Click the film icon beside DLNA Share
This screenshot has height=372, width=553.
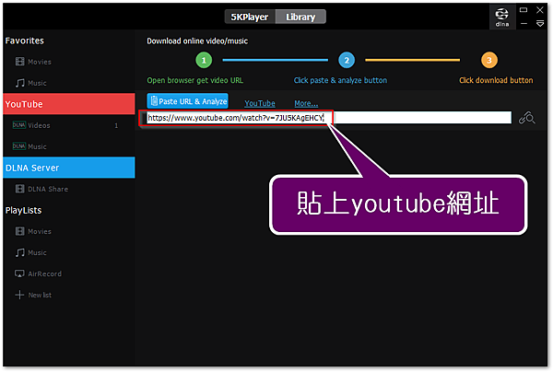click(x=19, y=189)
